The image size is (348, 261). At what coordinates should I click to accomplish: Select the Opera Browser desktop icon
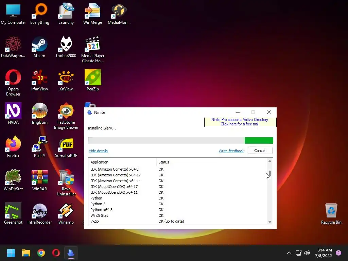point(13,83)
